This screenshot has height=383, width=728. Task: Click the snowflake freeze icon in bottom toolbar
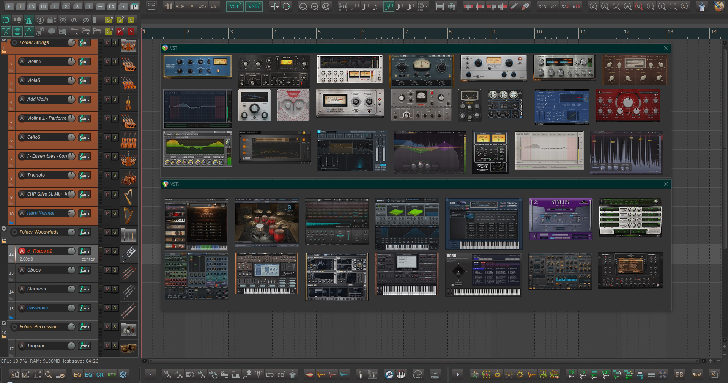coord(123,375)
